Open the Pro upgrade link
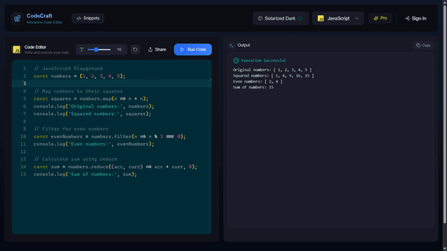Screen dimensions: 447x251 (x=380, y=18)
